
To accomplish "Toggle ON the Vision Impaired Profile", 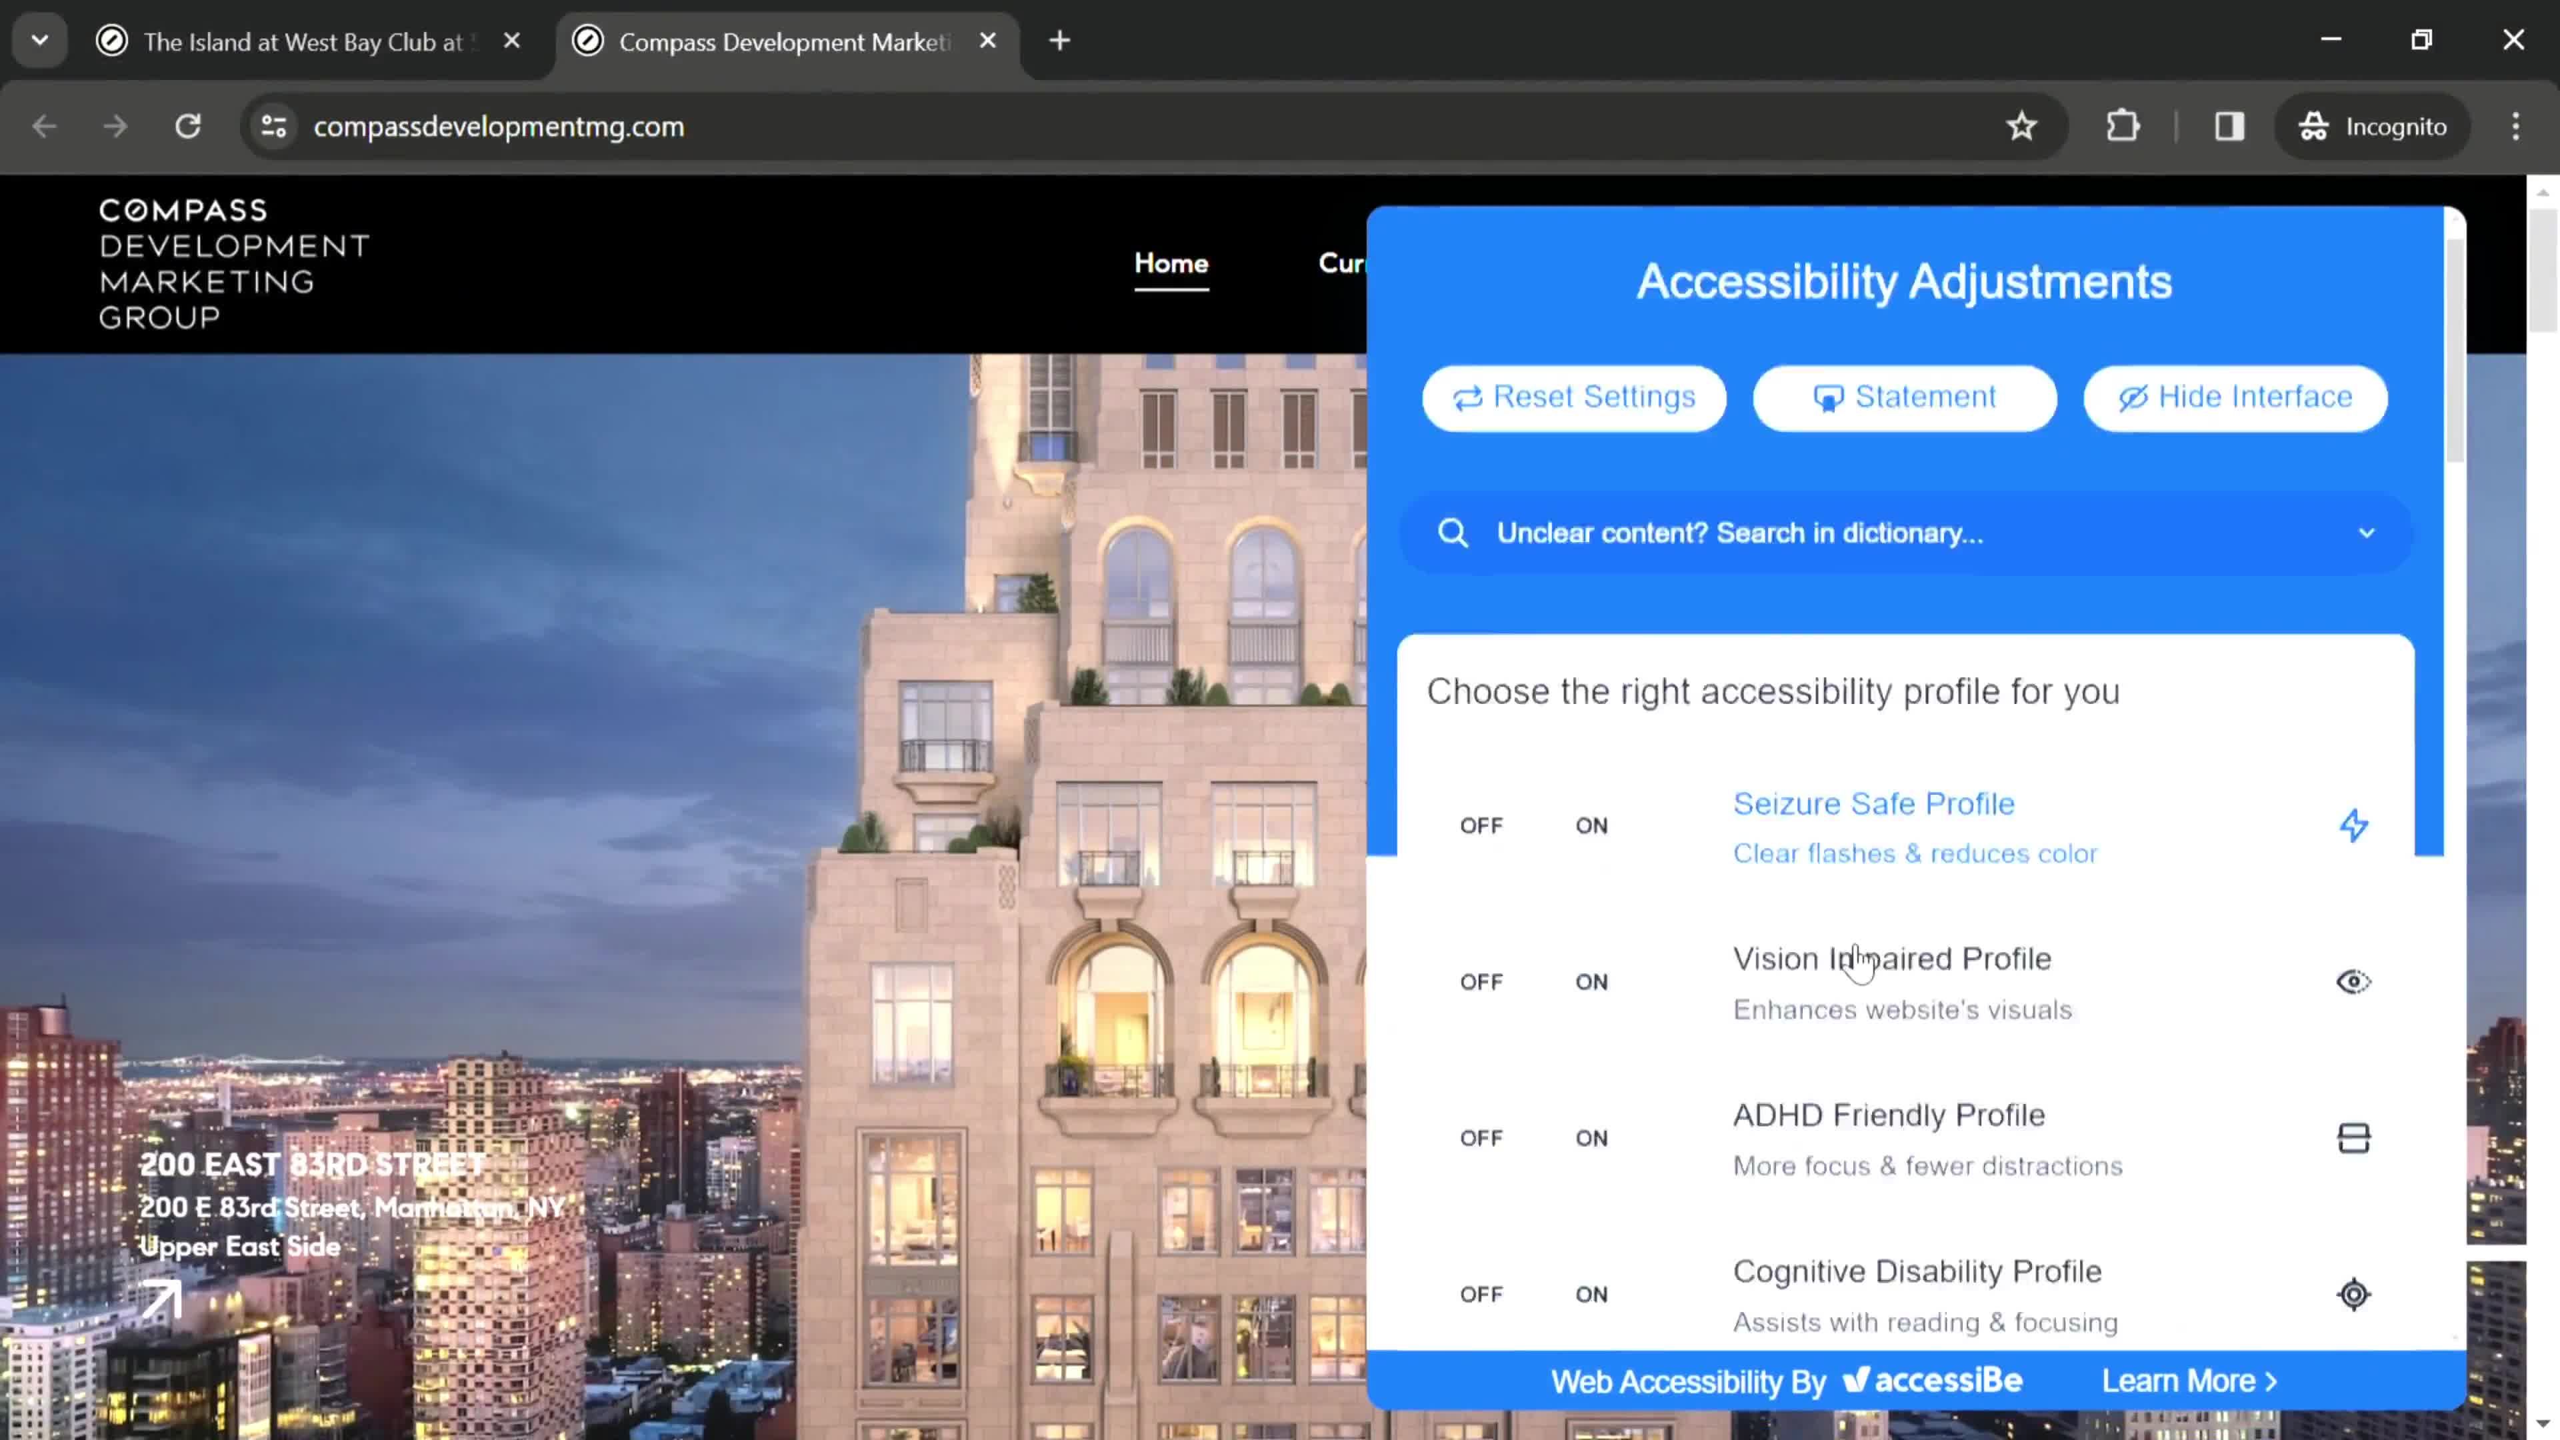I will tap(1591, 981).
